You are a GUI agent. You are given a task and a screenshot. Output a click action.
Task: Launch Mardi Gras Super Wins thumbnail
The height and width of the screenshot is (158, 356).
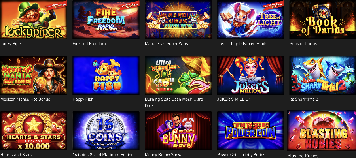[x=178, y=20]
